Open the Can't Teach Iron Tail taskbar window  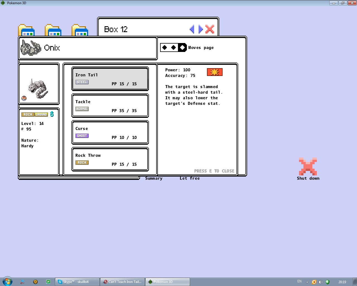(122, 282)
